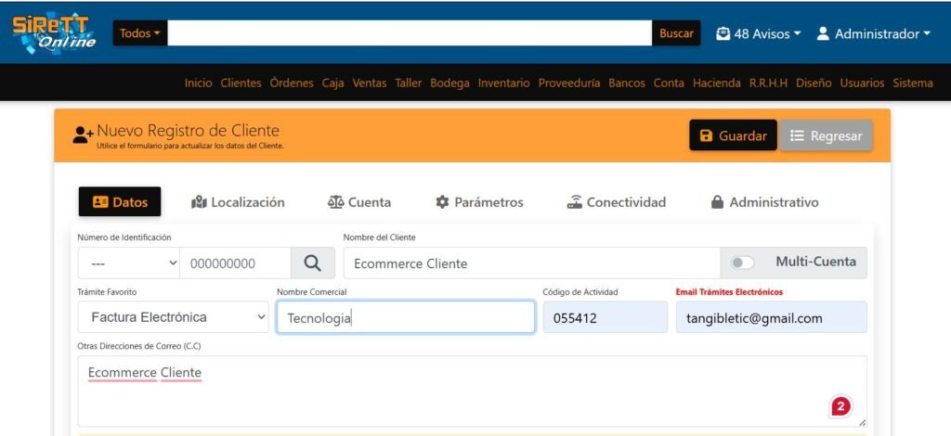Toggle the Multi-Cuenta switch
The width and height of the screenshot is (951, 436).
[742, 263]
